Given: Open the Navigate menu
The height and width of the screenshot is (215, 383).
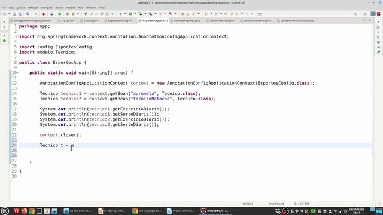Looking at the screenshot, I should 47,8.
